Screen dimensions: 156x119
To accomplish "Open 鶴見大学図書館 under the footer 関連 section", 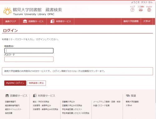I will click(x=132, y=102).
